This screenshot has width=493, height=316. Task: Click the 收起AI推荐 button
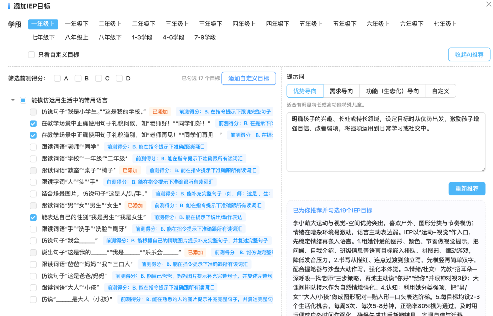[x=469, y=54]
